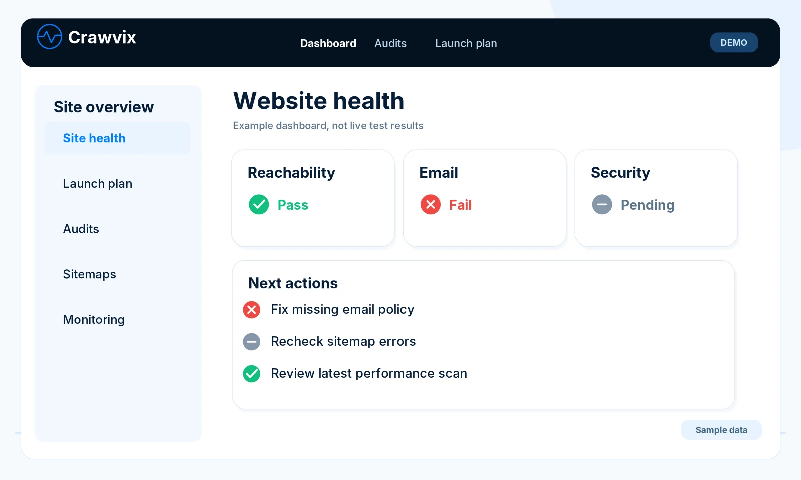Click the Example dashboard subtitle text

pyautogui.click(x=328, y=126)
